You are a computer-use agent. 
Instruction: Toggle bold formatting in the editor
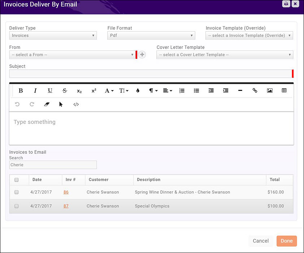coord(21,91)
